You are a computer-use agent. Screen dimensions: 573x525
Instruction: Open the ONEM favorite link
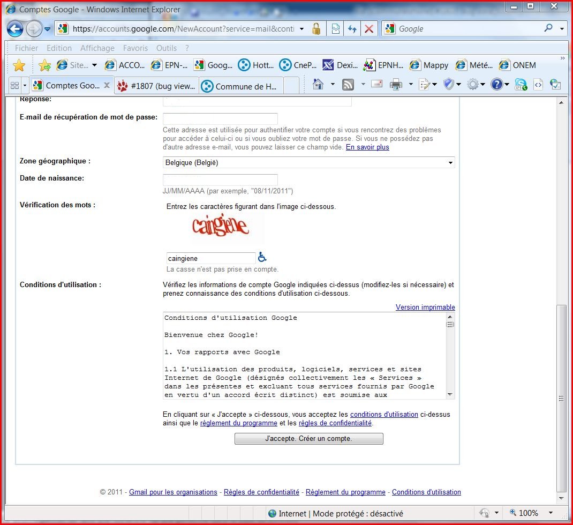pyautogui.click(x=517, y=65)
